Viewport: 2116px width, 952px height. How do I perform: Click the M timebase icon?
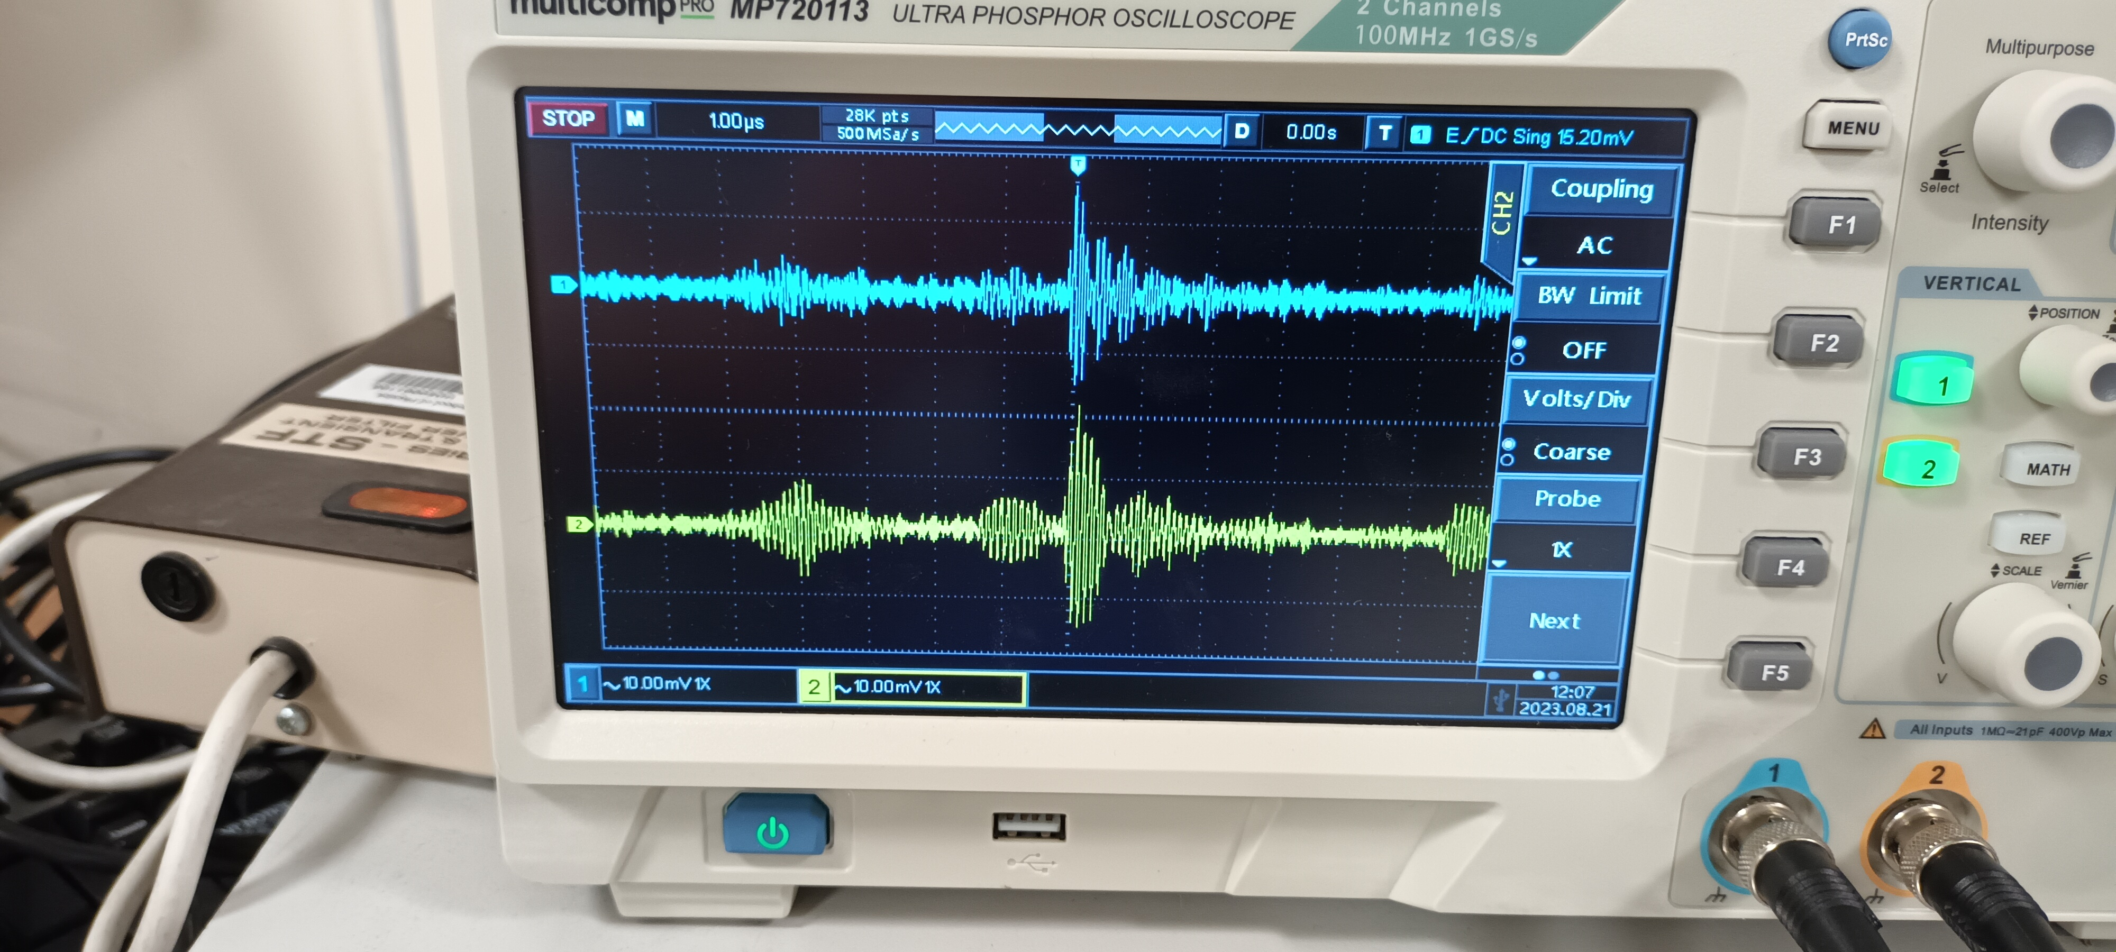coord(635,119)
